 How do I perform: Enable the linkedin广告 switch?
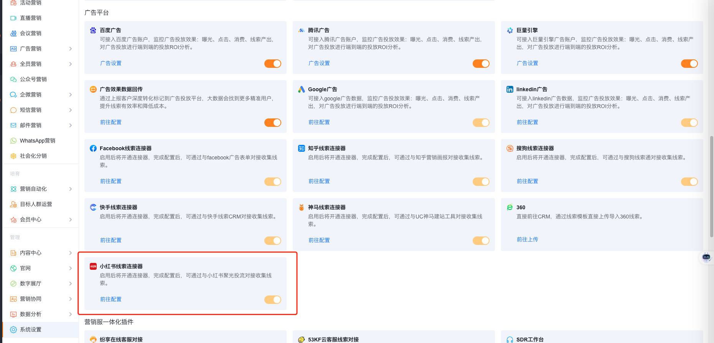coord(689,123)
